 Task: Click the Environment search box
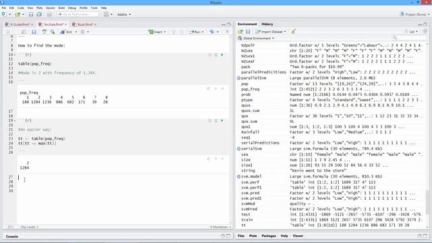(410, 38)
